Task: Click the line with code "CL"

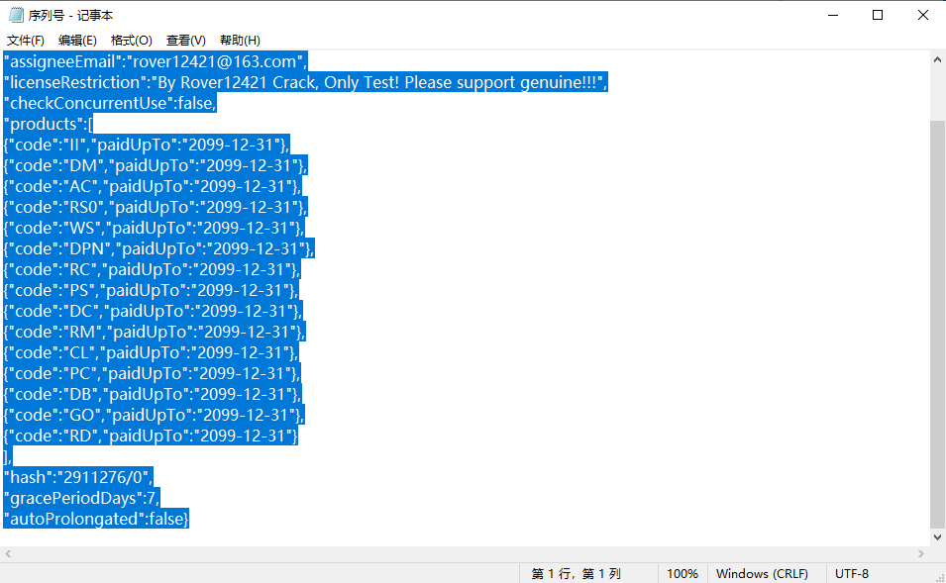Action: click(x=151, y=352)
